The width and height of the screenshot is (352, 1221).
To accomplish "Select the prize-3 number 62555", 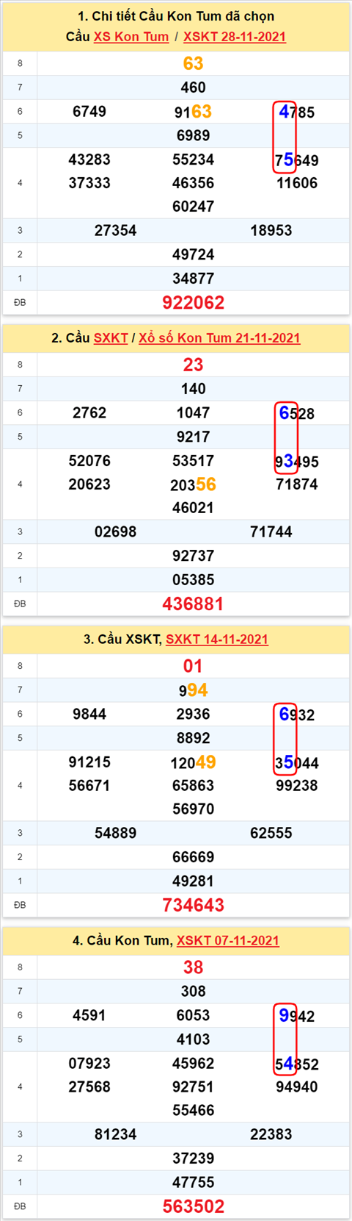I will click(x=271, y=834).
